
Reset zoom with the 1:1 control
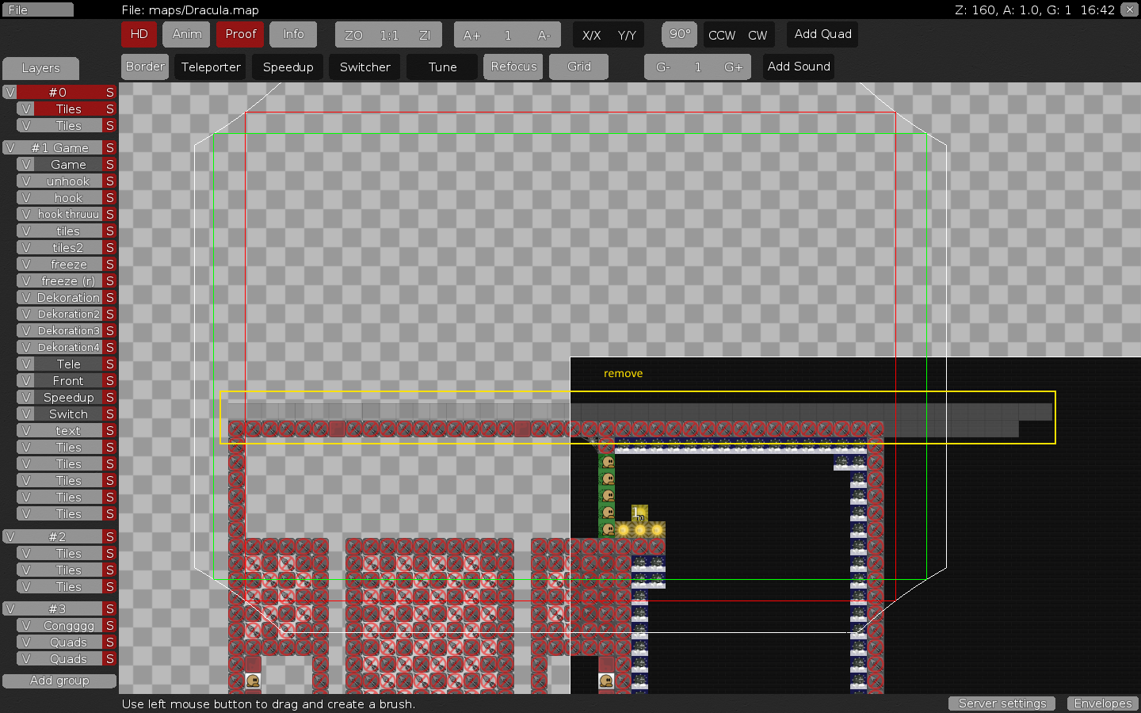[388, 34]
